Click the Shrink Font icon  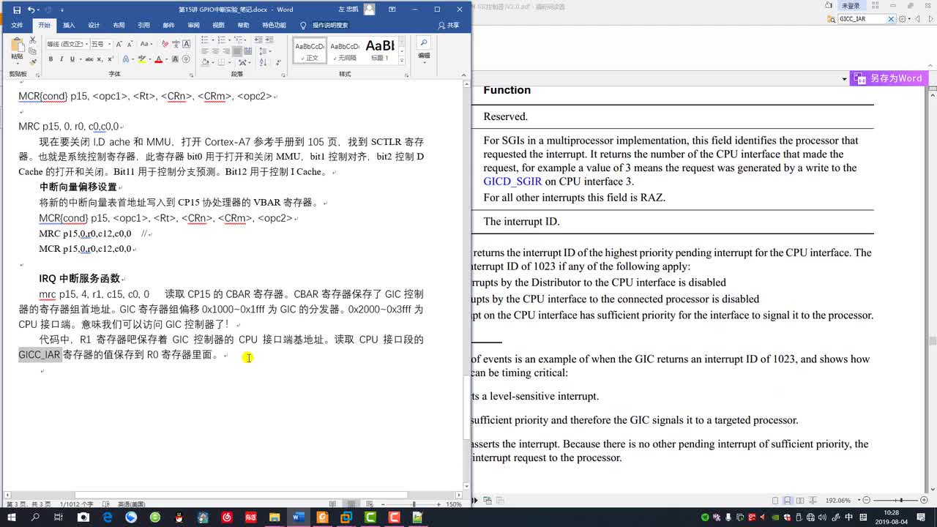pyautogui.click(x=130, y=45)
